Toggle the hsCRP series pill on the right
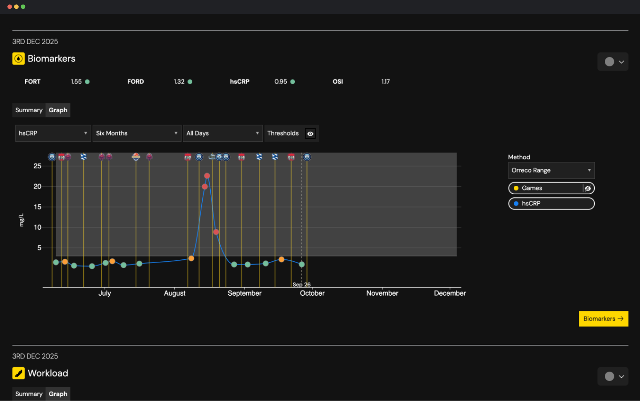The height and width of the screenshot is (401, 640). coord(551,203)
